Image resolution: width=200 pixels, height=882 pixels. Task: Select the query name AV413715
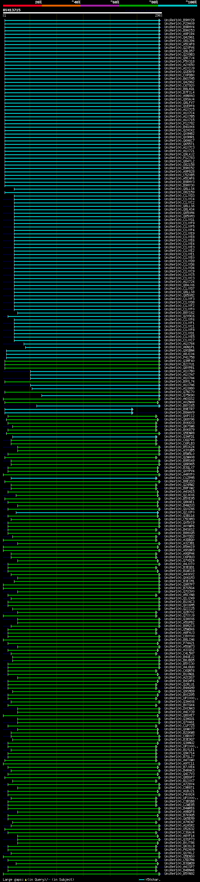click(12, 10)
